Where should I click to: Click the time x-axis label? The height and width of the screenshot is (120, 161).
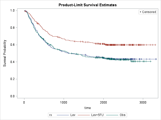pos(87,108)
